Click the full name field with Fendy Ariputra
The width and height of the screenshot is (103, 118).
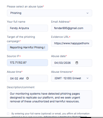[27, 28]
